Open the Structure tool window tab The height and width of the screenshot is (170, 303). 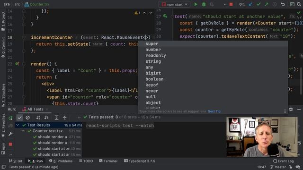3,95
